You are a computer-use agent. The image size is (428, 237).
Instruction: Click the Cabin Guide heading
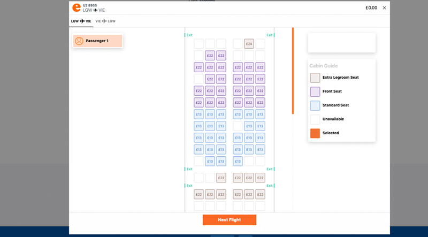click(x=324, y=66)
